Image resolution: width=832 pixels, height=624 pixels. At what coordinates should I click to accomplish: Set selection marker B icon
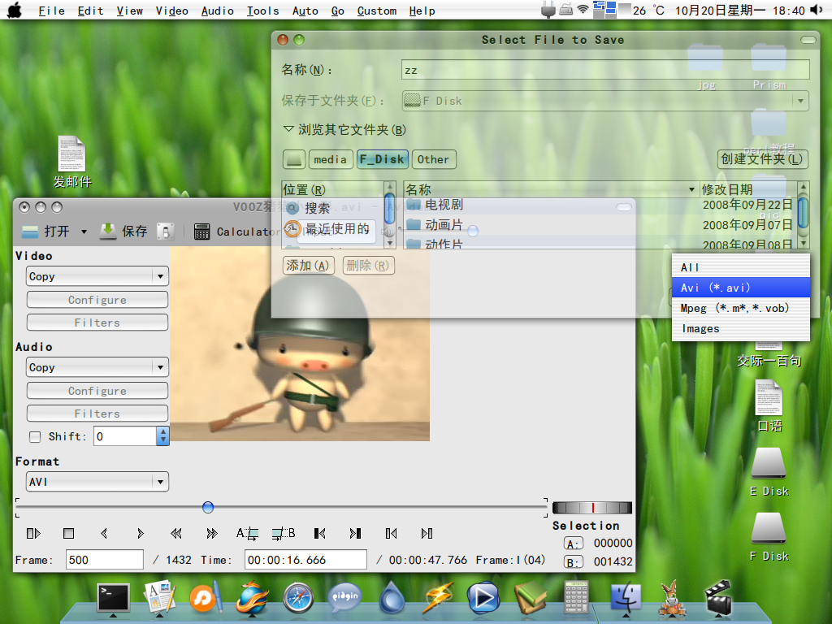pyautogui.click(x=284, y=533)
